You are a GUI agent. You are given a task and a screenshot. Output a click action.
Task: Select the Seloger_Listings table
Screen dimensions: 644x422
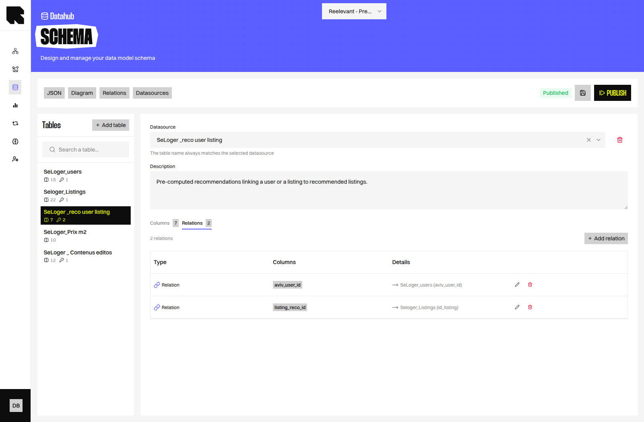tap(86, 195)
